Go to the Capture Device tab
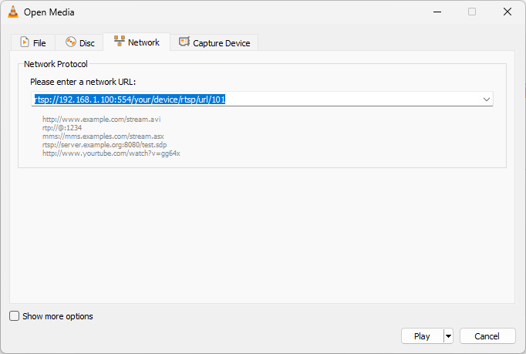Viewport: 526px width, 354px height. [221, 43]
